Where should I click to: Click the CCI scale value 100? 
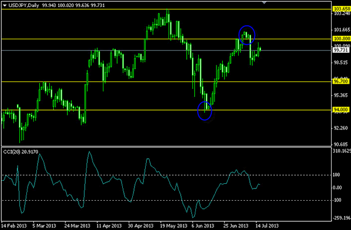coord(336,174)
